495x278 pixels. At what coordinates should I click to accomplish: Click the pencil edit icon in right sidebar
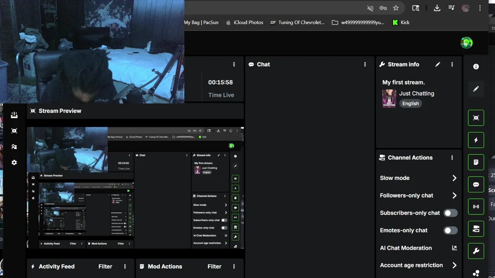coord(476,89)
